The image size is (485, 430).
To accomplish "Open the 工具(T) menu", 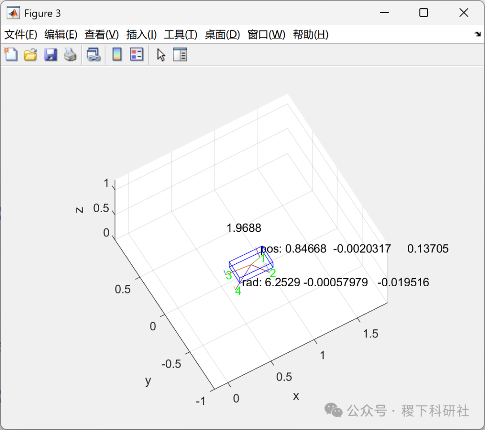I will (181, 34).
